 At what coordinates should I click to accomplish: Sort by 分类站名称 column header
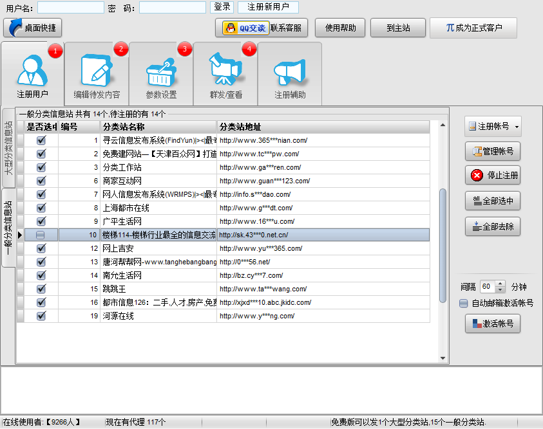(x=158, y=127)
